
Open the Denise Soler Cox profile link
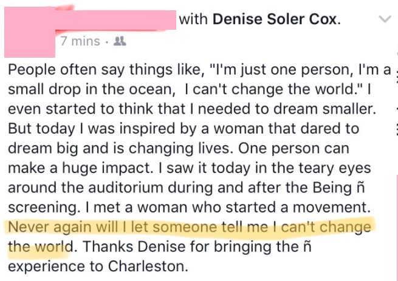(x=275, y=19)
